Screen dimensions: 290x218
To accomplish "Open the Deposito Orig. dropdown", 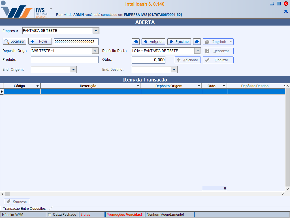I will point(95,51).
